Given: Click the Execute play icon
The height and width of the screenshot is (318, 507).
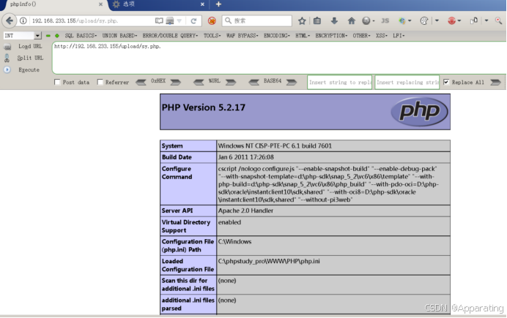Looking at the screenshot, I should tap(7, 69).
